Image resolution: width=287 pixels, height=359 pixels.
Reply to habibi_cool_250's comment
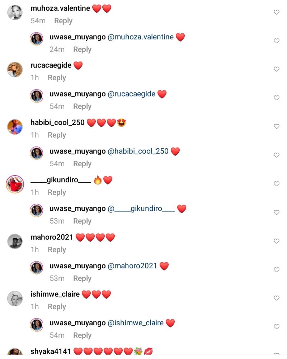(x=57, y=135)
